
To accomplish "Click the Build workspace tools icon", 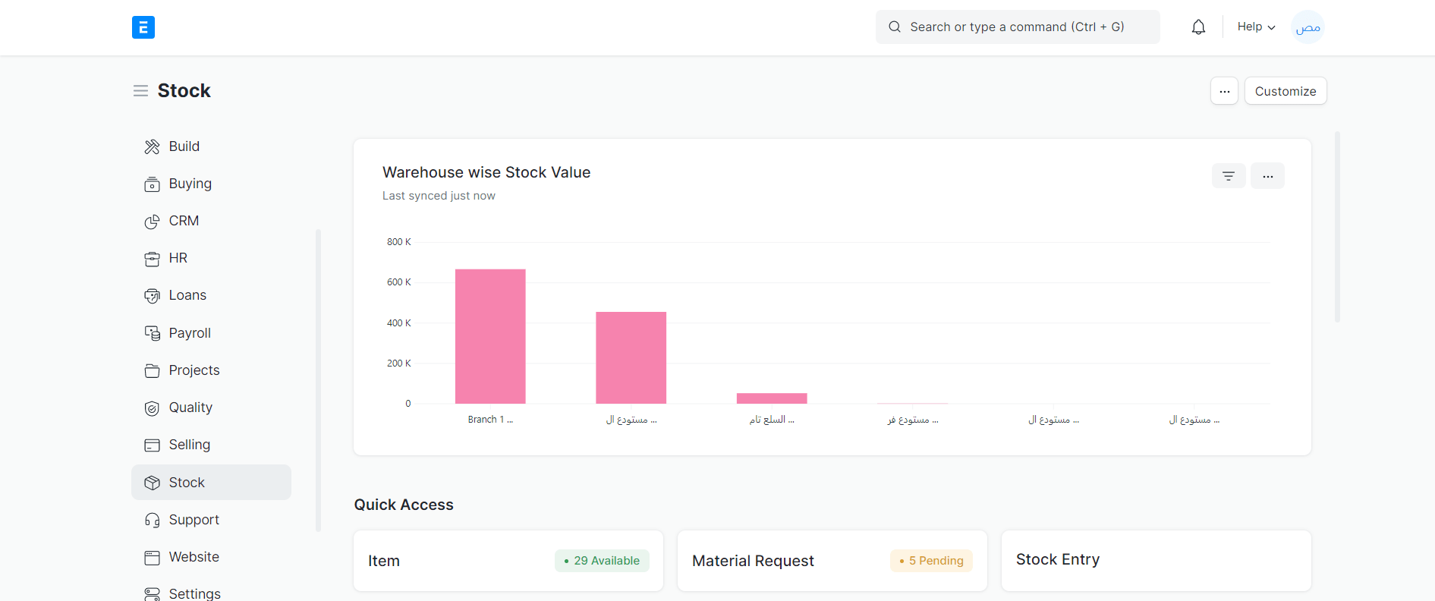I will [152, 146].
